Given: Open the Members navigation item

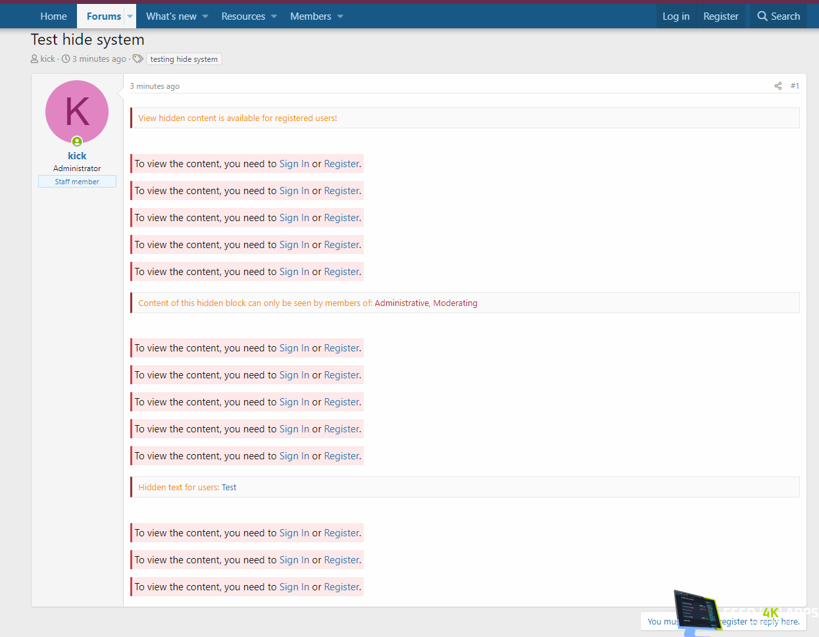Looking at the screenshot, I should 310,16.
